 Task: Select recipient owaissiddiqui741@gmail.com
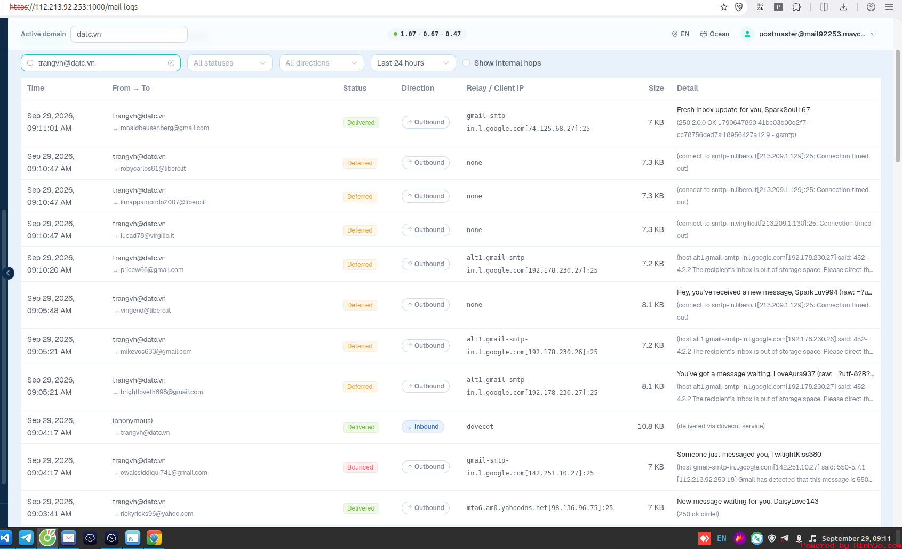tap(164, 473)
